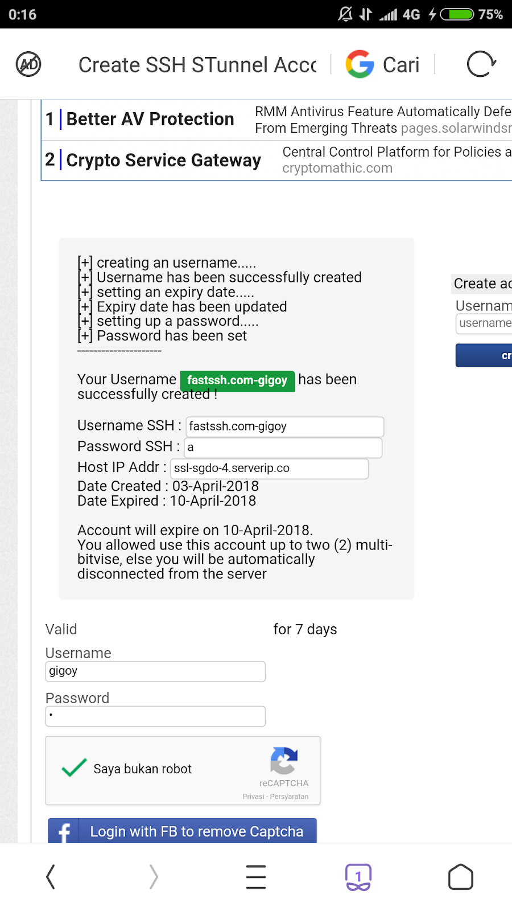512x911 pixels.
Task: Open the tabs switcher icon
Action: click(x=358, y=876)
